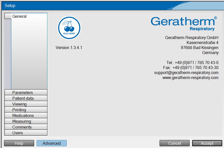This screenshot has width=224, height=148.
Task: Accept the setup changes
Action: (x=207, y=143)
